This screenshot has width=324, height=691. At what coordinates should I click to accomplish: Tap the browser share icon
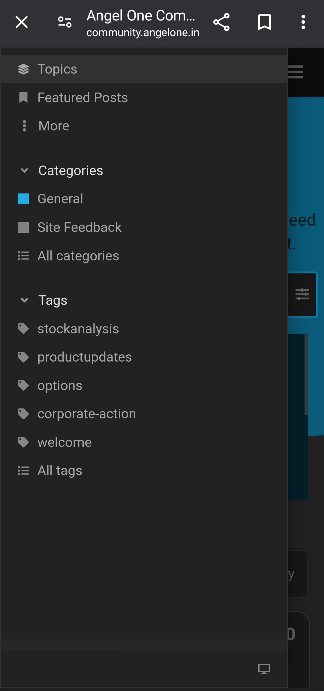pos(221,22)
